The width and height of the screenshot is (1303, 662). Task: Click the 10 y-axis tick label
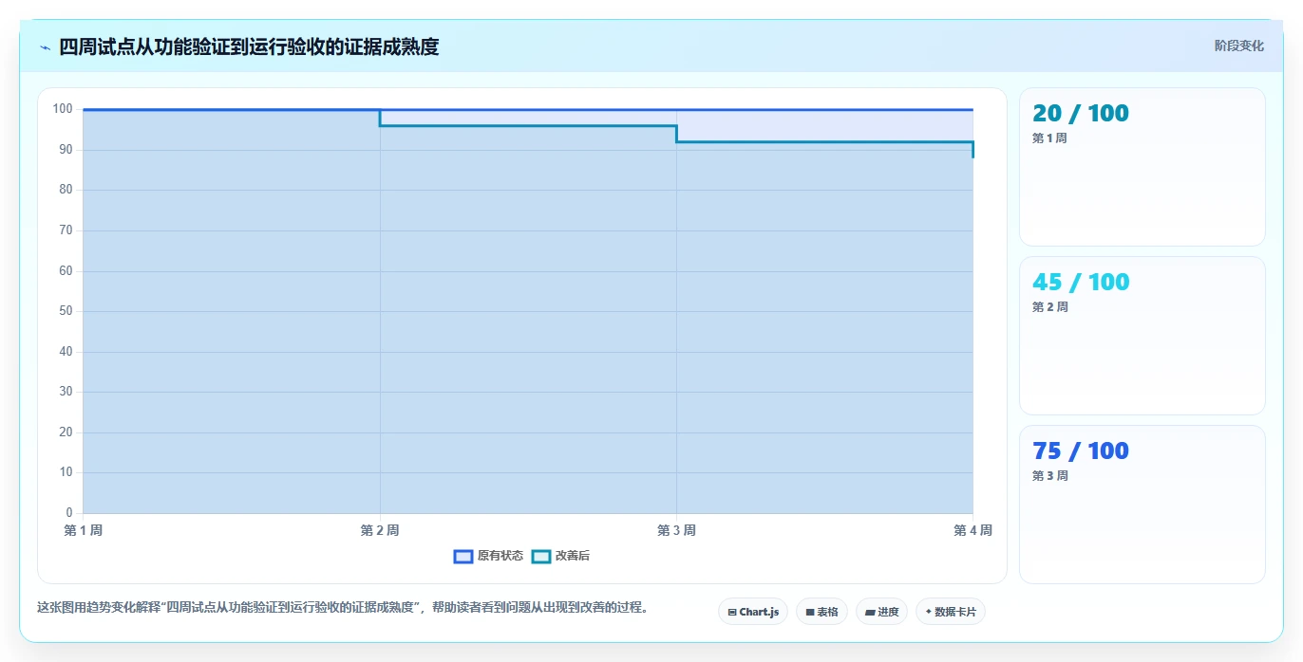click(66, 472)
